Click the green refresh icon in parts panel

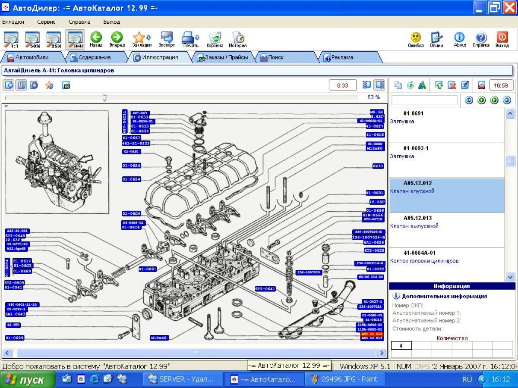410,85
